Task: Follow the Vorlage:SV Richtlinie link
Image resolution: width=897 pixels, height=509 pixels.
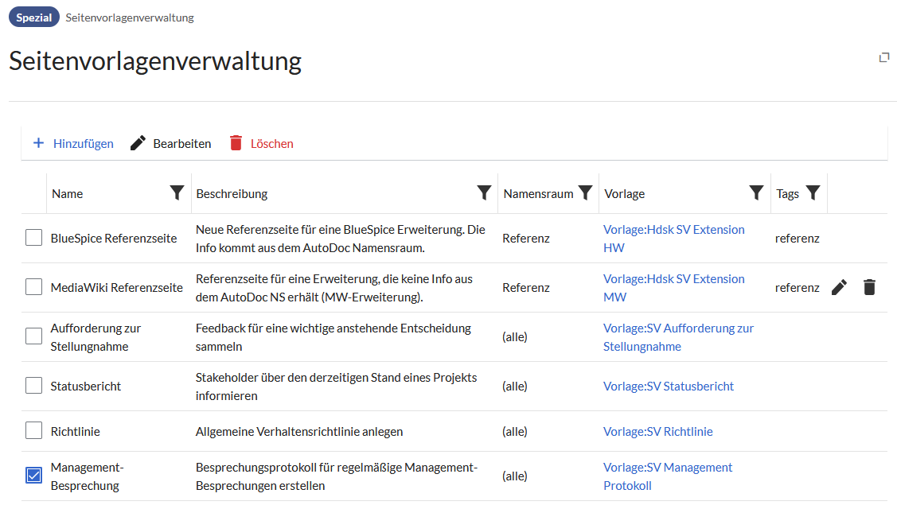Action: tap(657, 432)
